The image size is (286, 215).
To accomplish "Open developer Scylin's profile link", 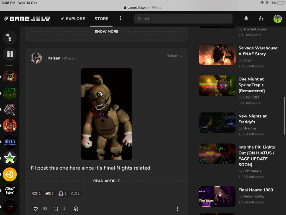I will point(248,60).
